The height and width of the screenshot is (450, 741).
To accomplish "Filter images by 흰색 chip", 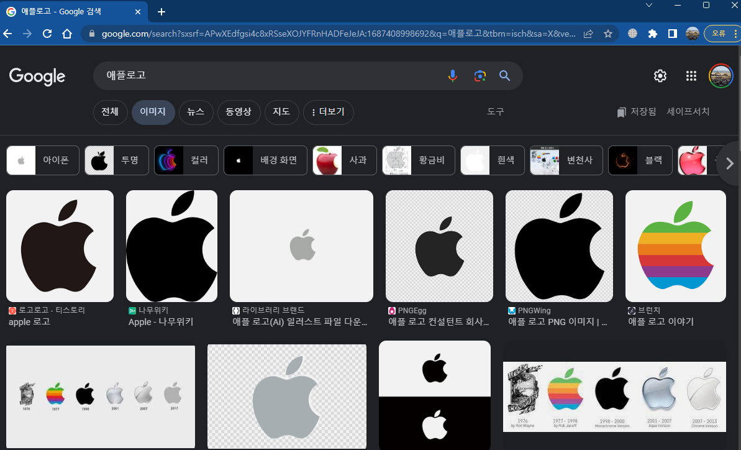I will click(x=493, y=160).
